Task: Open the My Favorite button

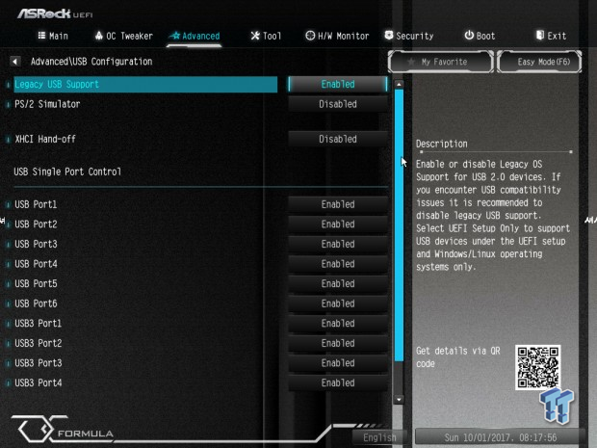Action: tap(441, 62)
